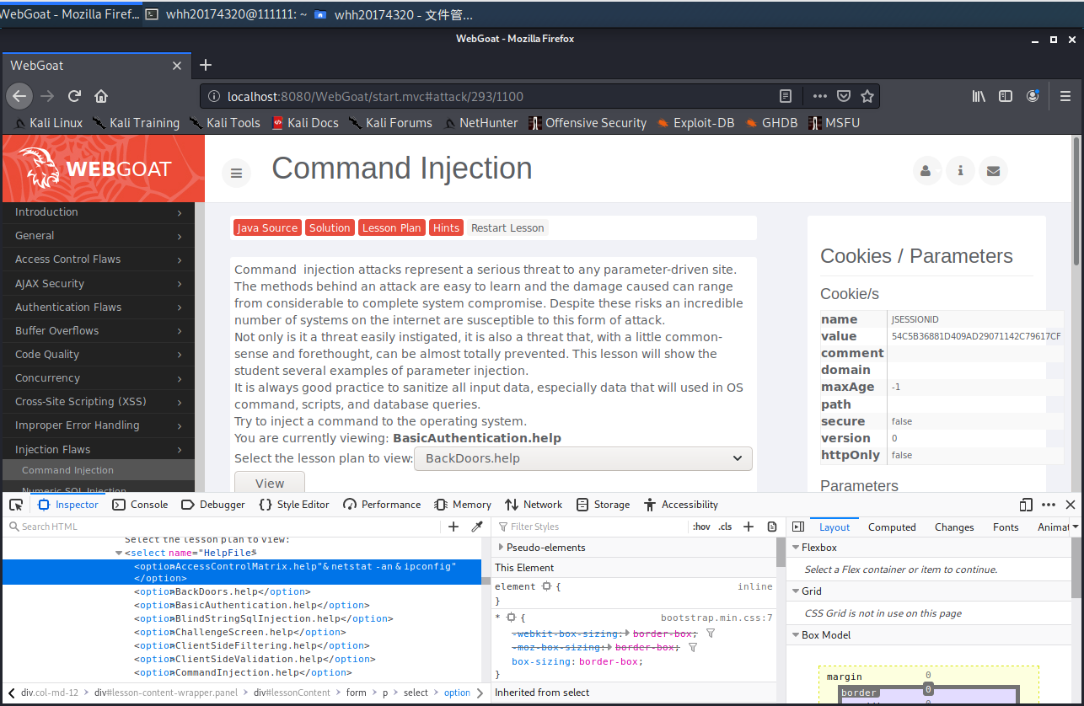
Task: Open the Java Source button
Action: pos(266,227)
